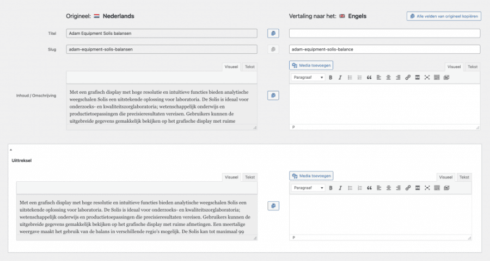Insert Read More tag in Uittreksel editor
490x261 pixels.
point(418,188)
